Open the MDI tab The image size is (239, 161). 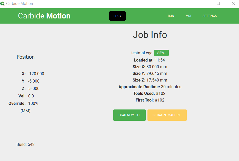point(188,16)
